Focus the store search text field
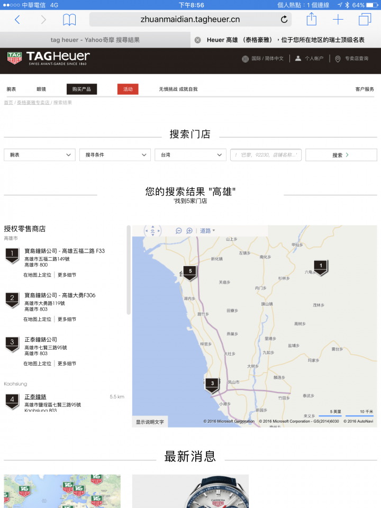The height and width of the screenshot is (508, 381). (x=266, y=155)
